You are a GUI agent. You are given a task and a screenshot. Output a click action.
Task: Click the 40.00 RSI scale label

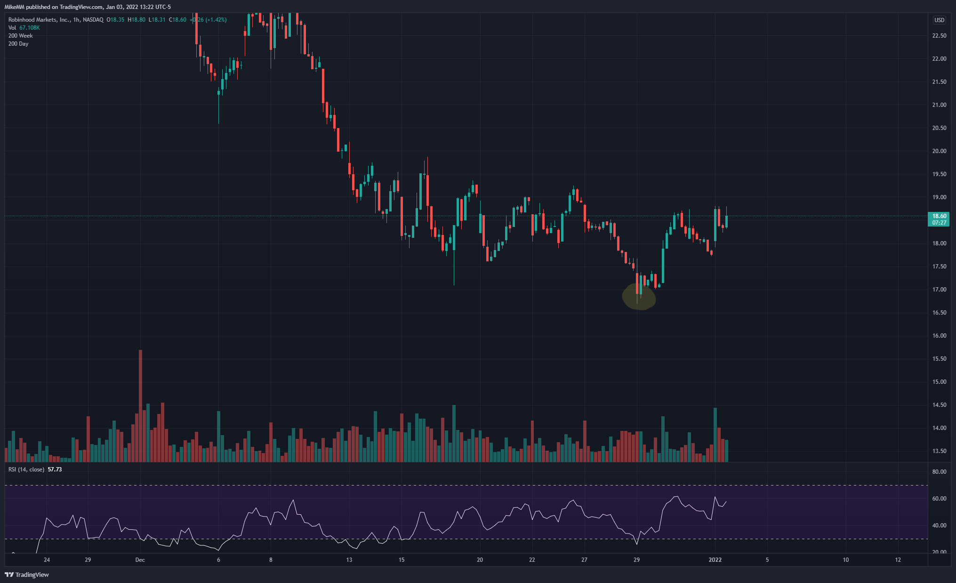coord(939,526)
